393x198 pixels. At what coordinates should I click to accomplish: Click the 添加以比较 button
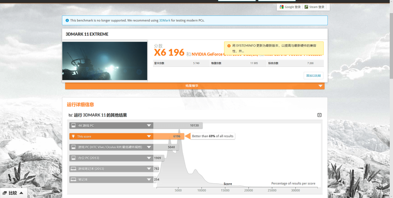pos(313,76)
